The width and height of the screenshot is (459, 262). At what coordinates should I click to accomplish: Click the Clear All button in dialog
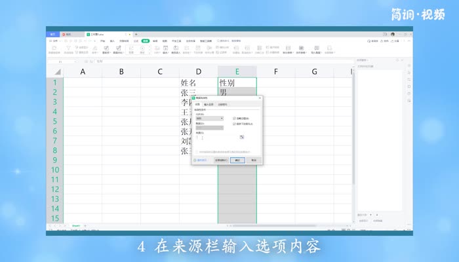[x=221, y=160]
